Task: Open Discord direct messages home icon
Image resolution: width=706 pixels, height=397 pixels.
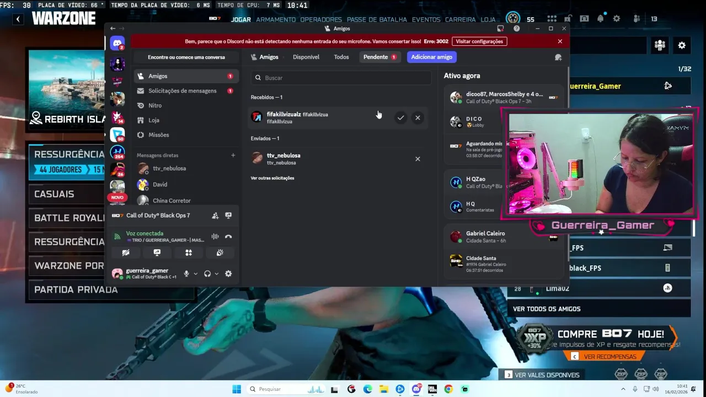Action: pos(117,43)
